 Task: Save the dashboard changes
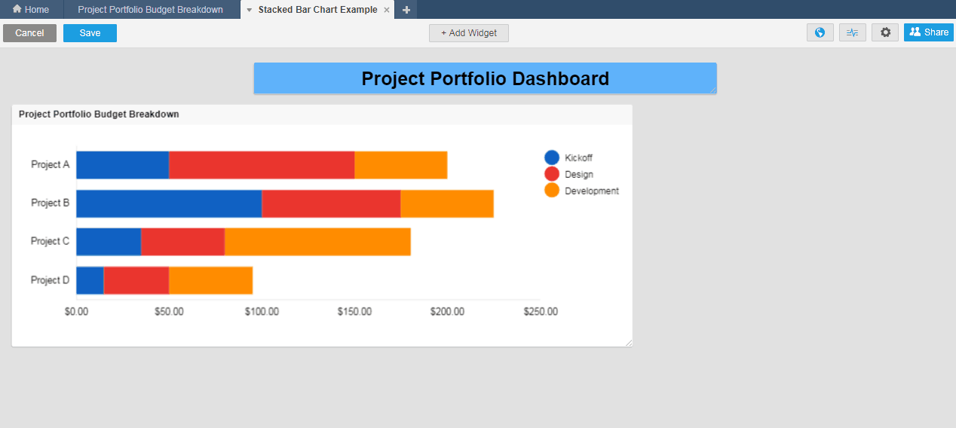90,33
